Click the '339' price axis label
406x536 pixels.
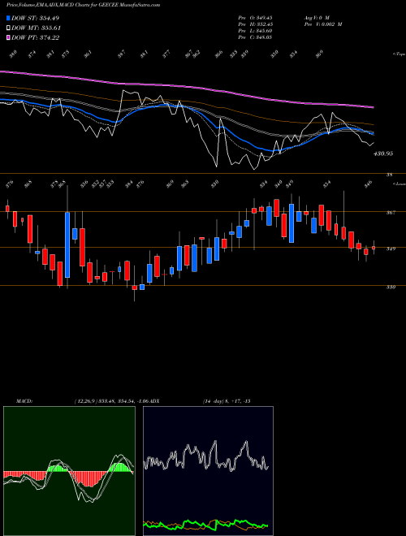point(391,287)
